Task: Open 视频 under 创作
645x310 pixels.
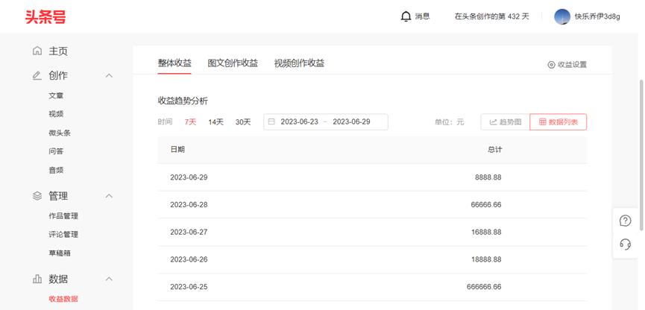Action: point(56,114)
